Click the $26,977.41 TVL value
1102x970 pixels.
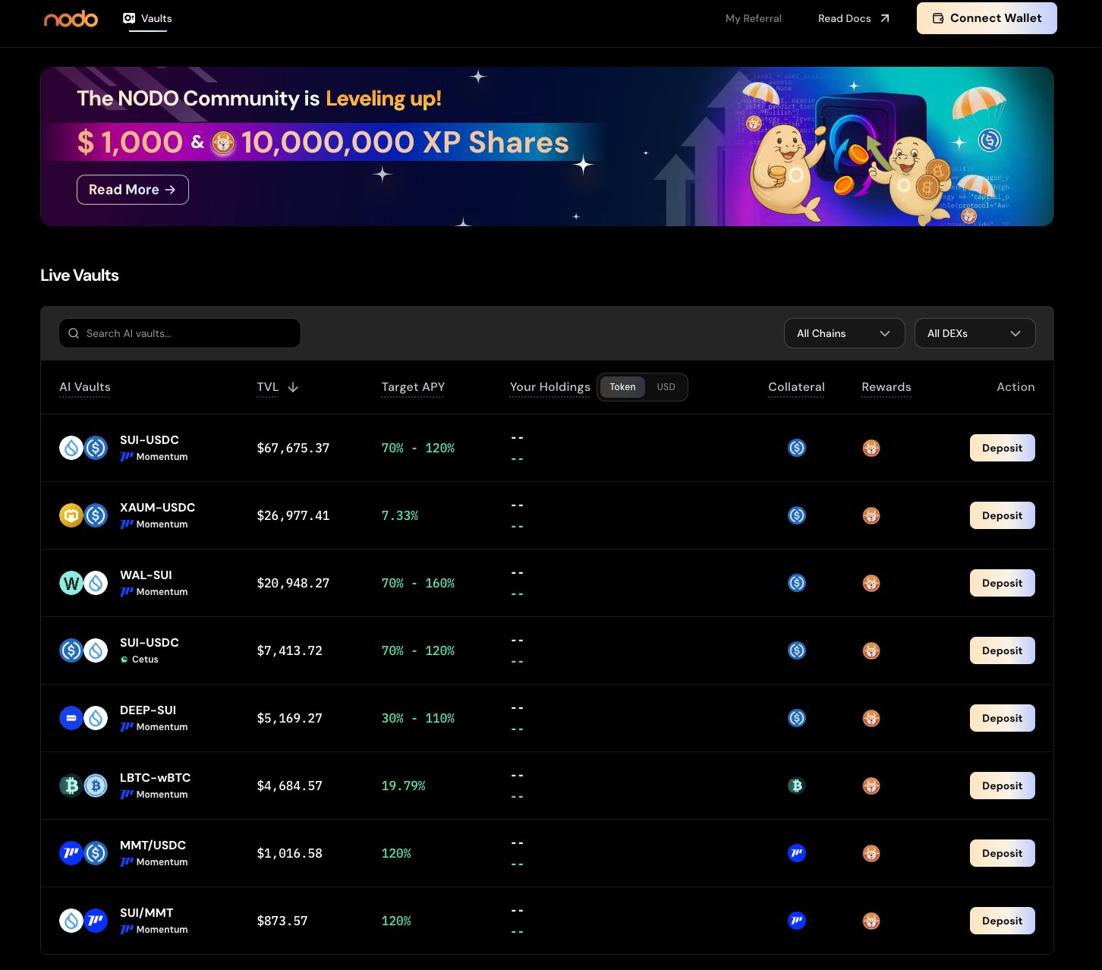point(293,515)
